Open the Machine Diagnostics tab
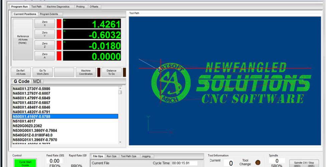 coord(58,7)
